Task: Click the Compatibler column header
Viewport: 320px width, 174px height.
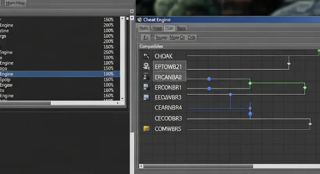Action: (151, 47)
